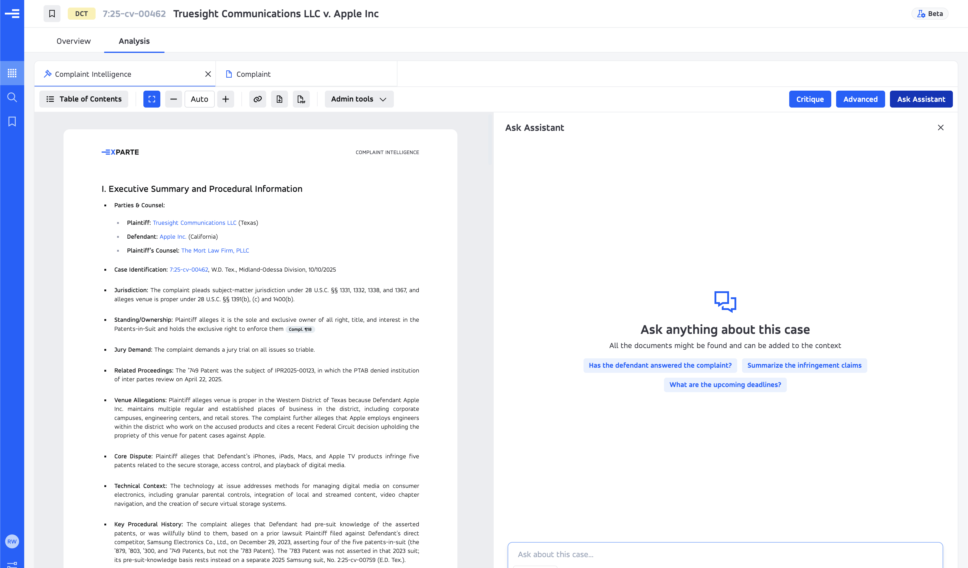
Task: Open the hamburger menu in sidebar
Action: point(12,14)
